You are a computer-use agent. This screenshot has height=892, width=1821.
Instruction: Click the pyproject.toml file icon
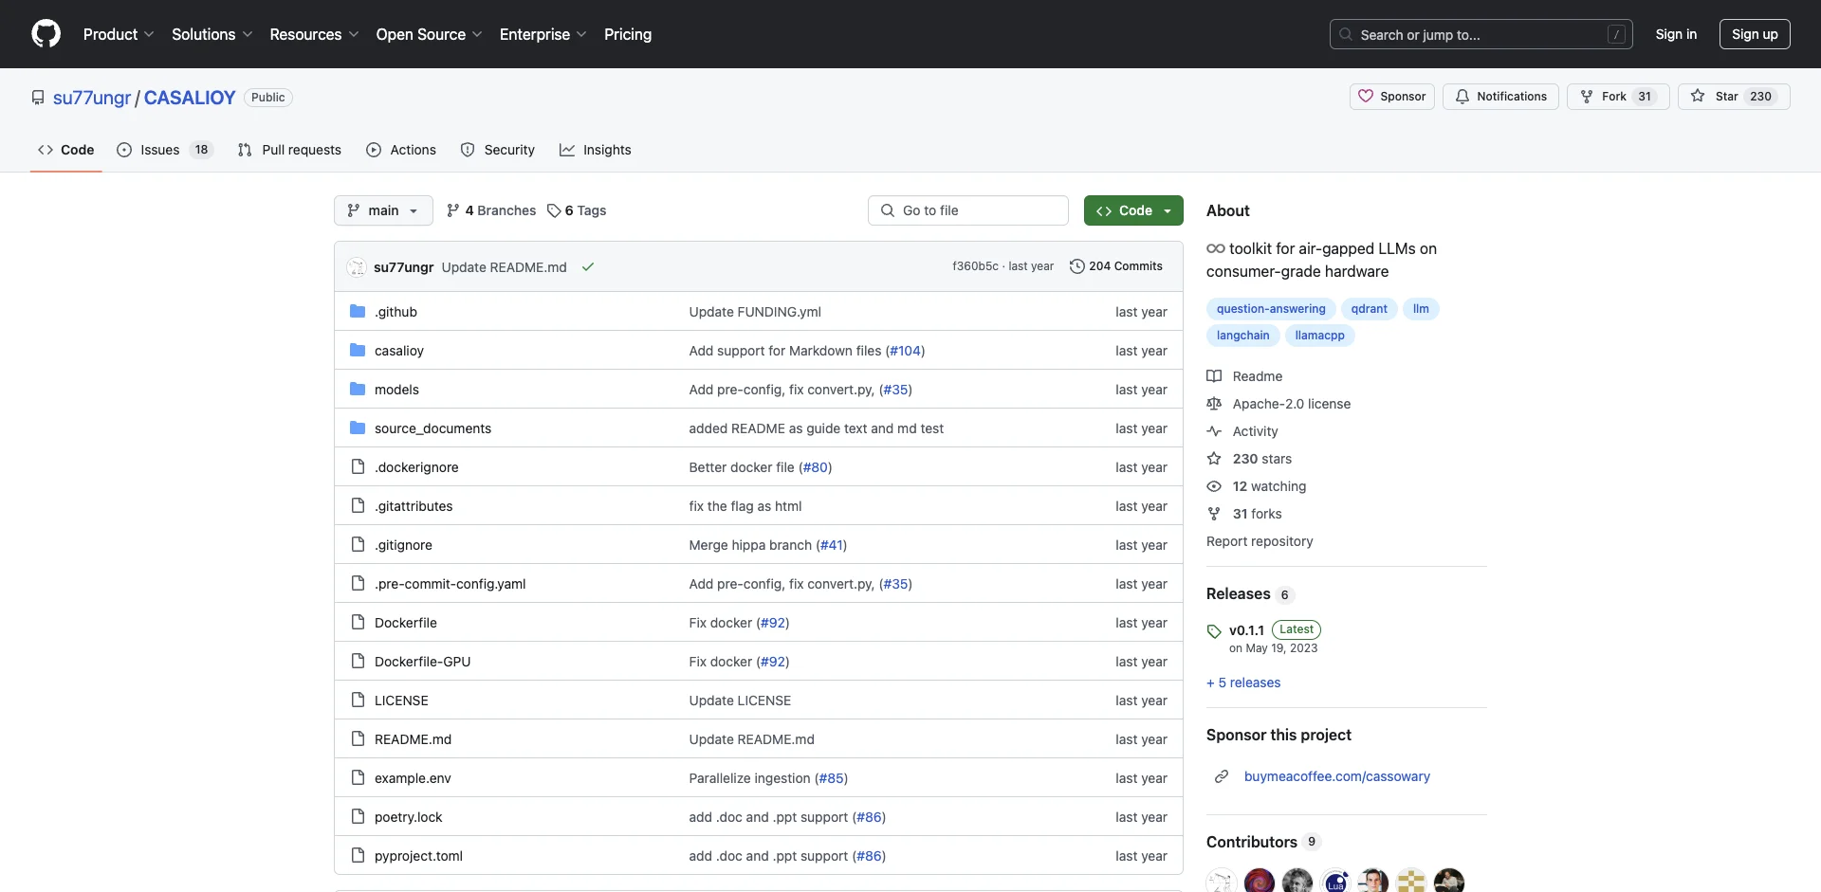358,856
